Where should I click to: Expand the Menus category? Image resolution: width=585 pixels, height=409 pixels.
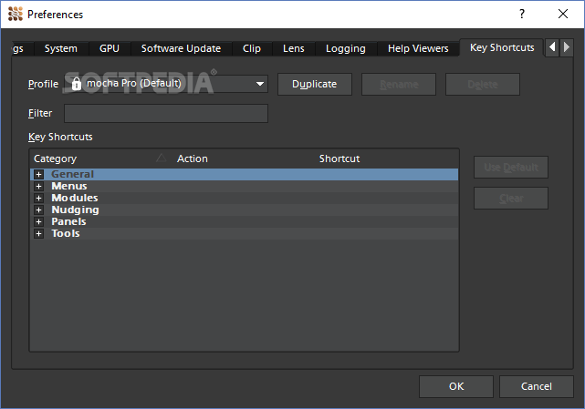pyautogui.click(x=38, y=186)
